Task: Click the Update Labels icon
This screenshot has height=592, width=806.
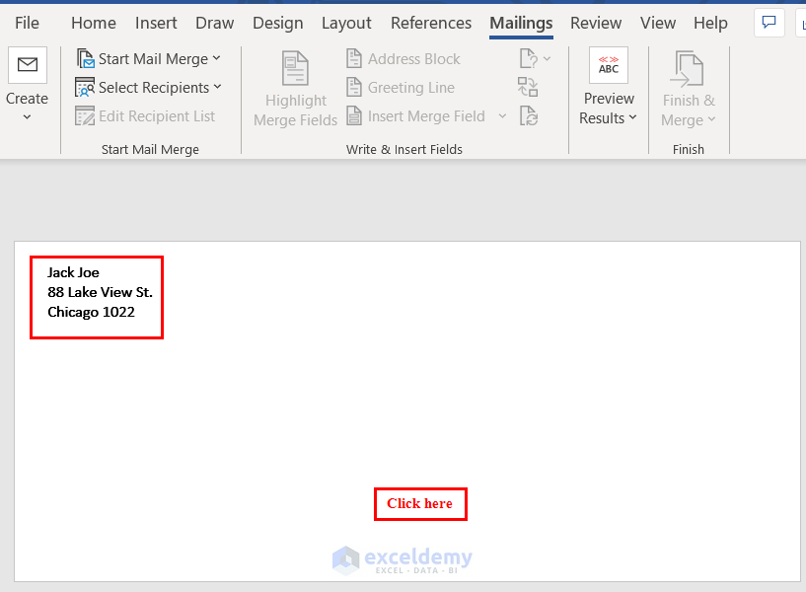Action: (x=528, y=115)
